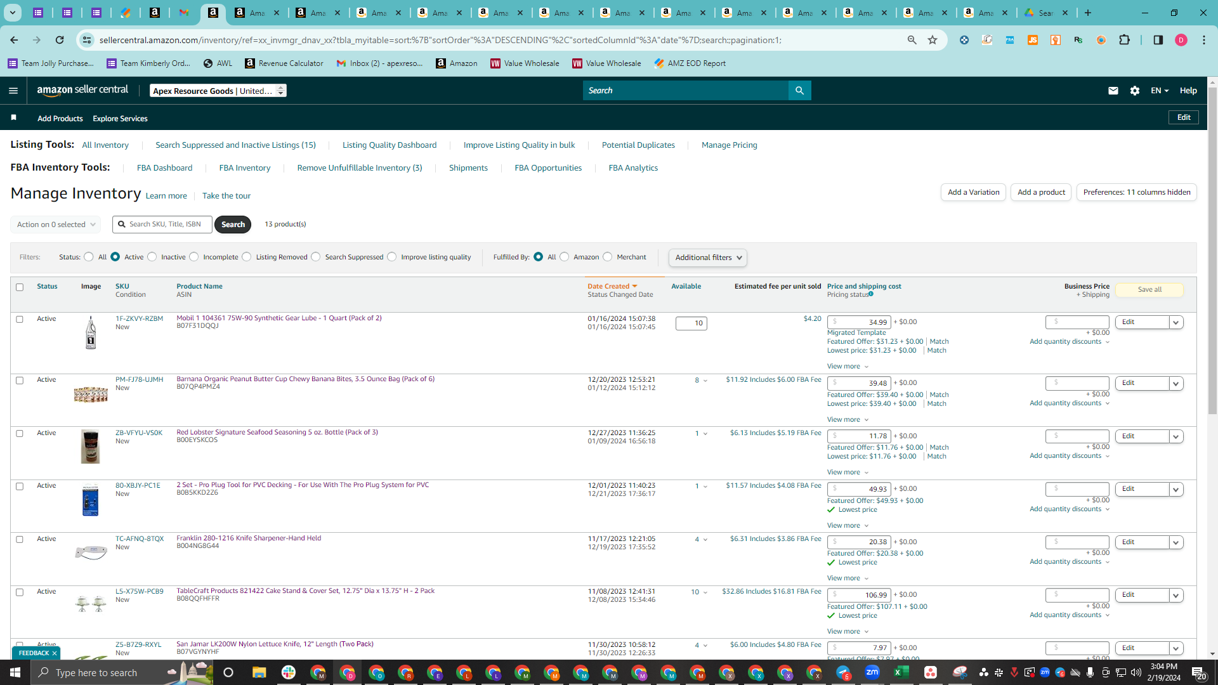Open Zoom from the taskbar

coord(872,672)
